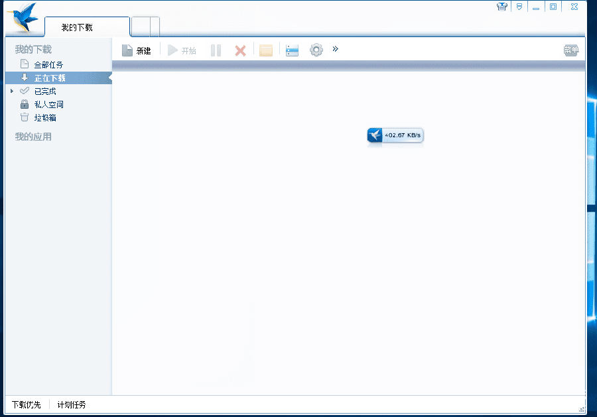Image resolution: width=597 pixels, height=417 pixels.
Task: Open the skin shirt icon in title bar
Action: coord(502,7)
